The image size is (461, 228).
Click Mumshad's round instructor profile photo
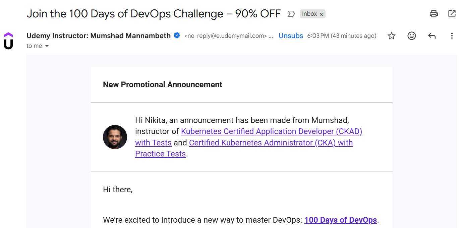point(115,137)
